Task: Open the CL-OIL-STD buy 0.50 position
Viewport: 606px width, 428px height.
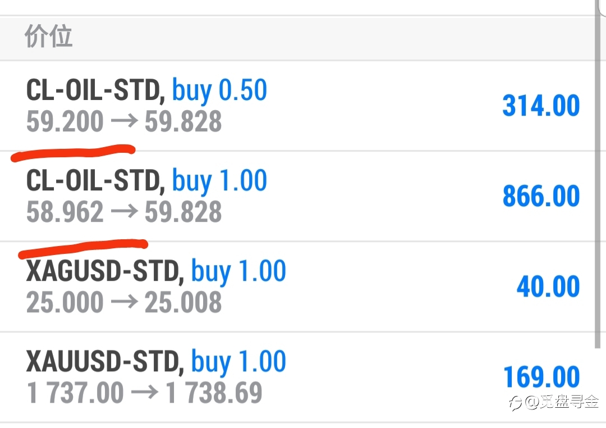Action: pyautogui.click(x=297, y=106)
